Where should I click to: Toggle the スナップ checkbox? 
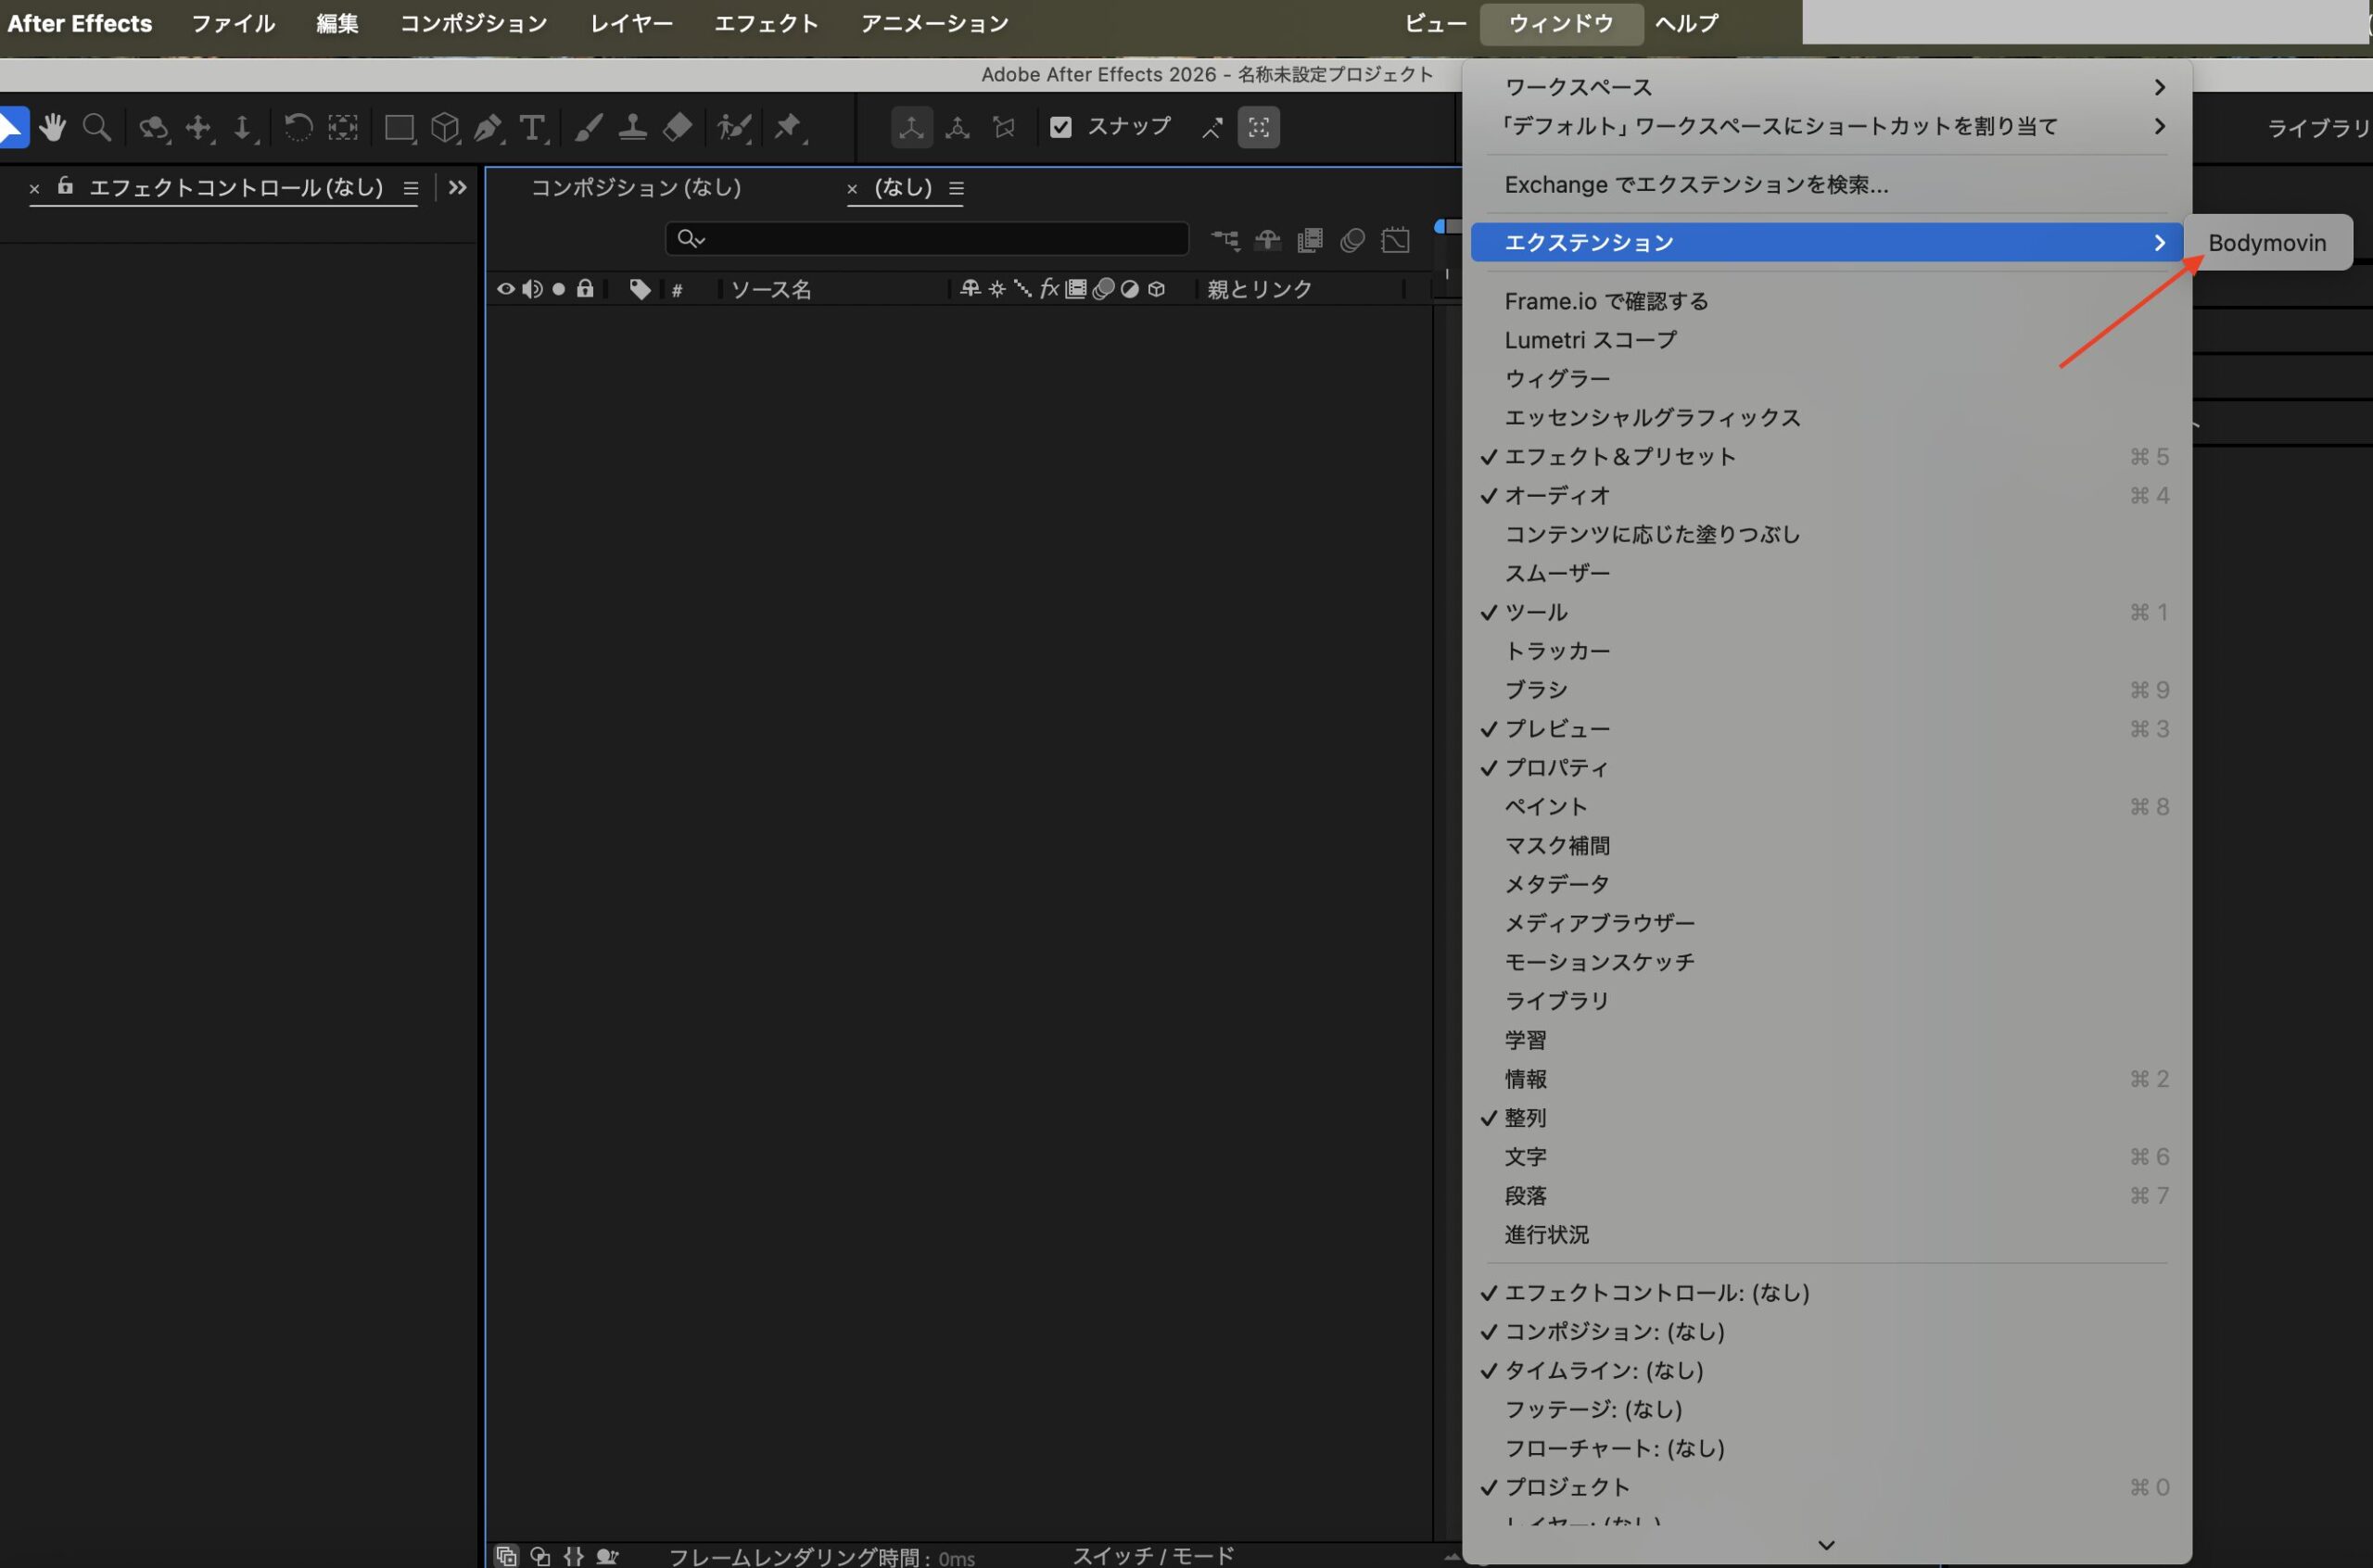tap(1061, 127)
